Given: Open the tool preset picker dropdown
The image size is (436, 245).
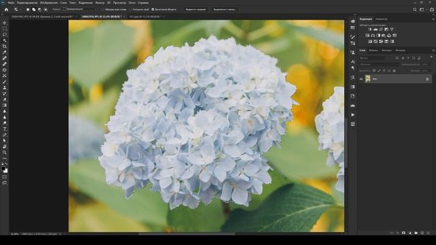Looking at the screenshot, I should 17,10.
